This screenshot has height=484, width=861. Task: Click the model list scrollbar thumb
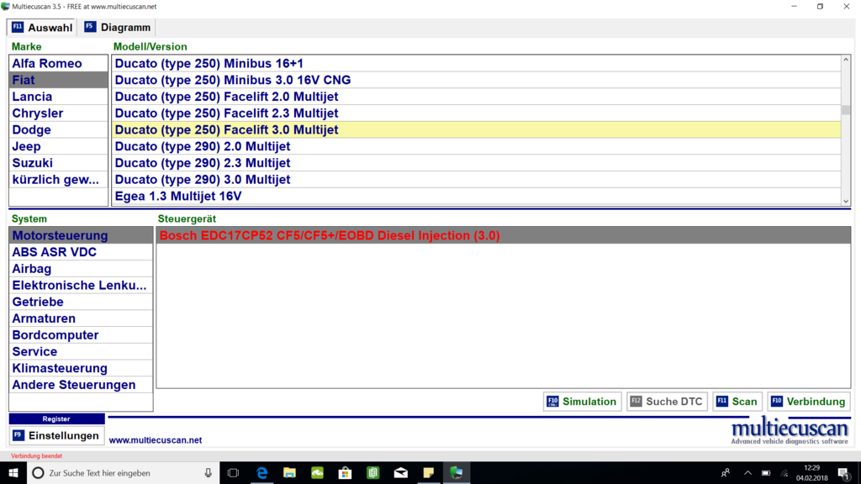tap(846, 110)
